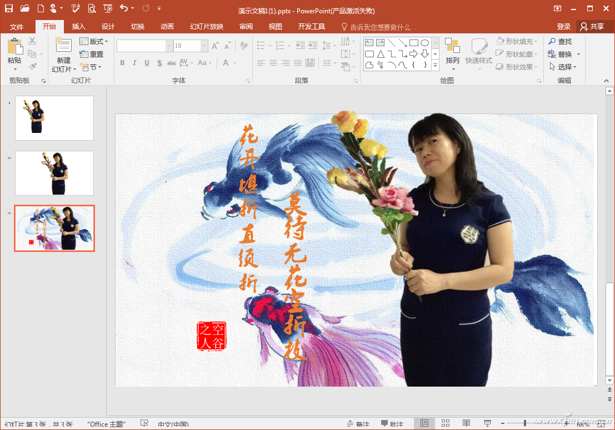Click the zoom slider handle

tap(525, 423)
